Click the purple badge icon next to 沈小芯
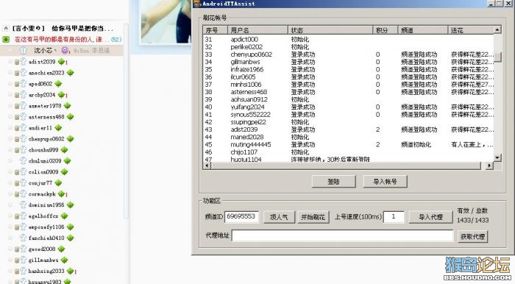515x284 pixels. tap(65, 50)
